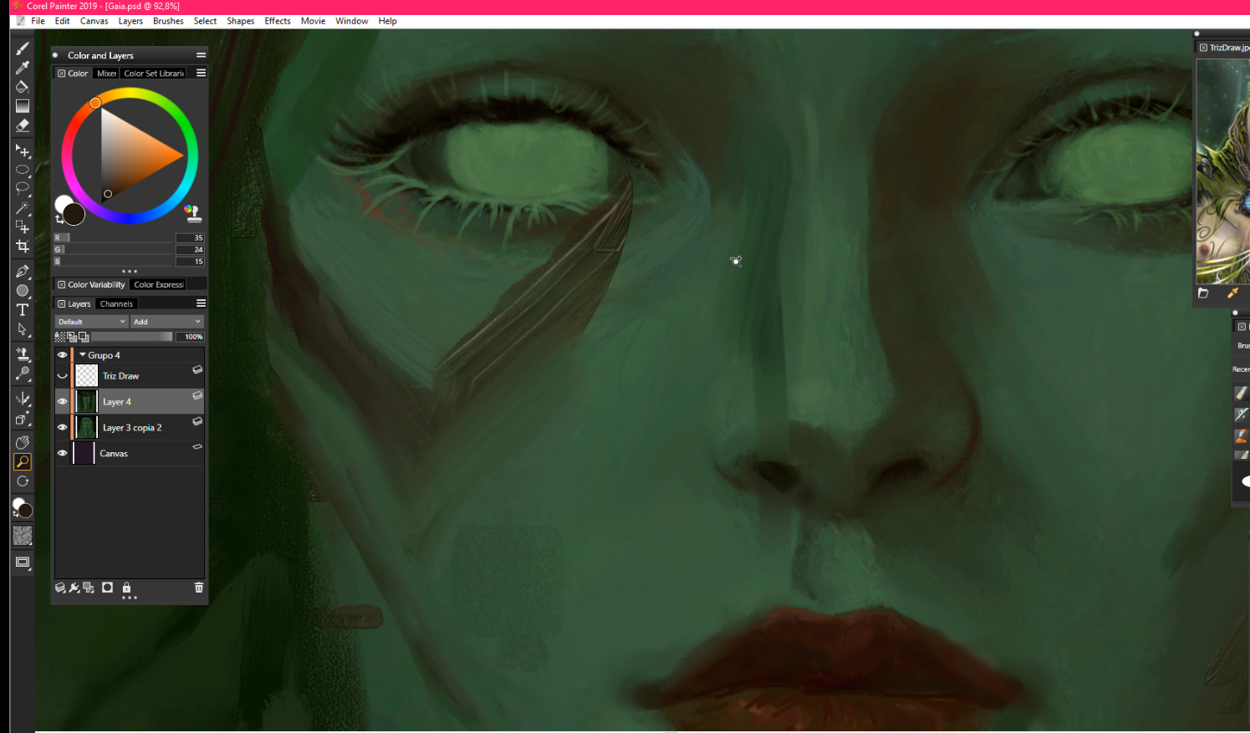Adjust the layer opacity slider
This screenshot has width=1250, height=733.
pos(132,337)
